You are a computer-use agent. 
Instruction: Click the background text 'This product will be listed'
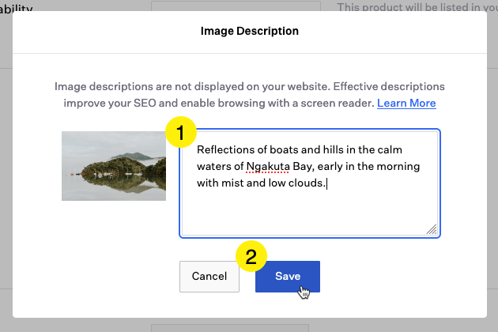click(x=415, y=6)
